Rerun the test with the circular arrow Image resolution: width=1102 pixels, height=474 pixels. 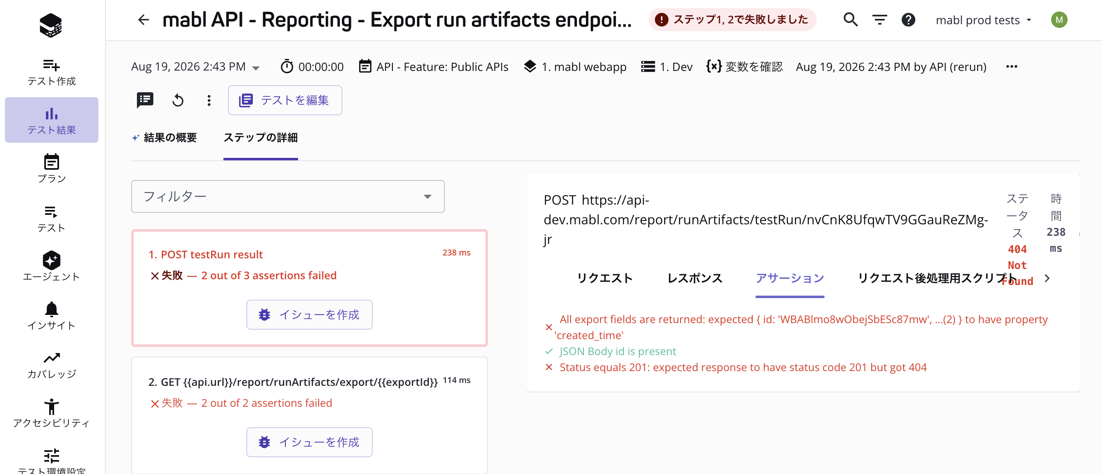pyautogui.click(x=178, y=100)
